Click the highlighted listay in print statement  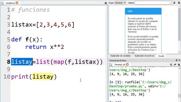[x=43, y=76]
